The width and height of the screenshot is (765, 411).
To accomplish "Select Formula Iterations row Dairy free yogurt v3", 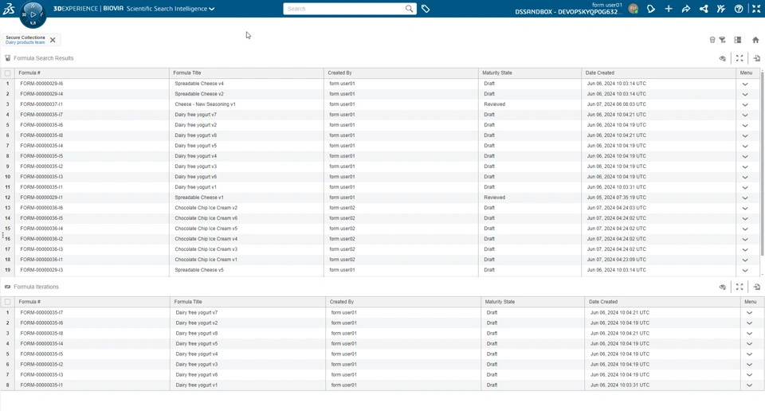I will point(381,364).
